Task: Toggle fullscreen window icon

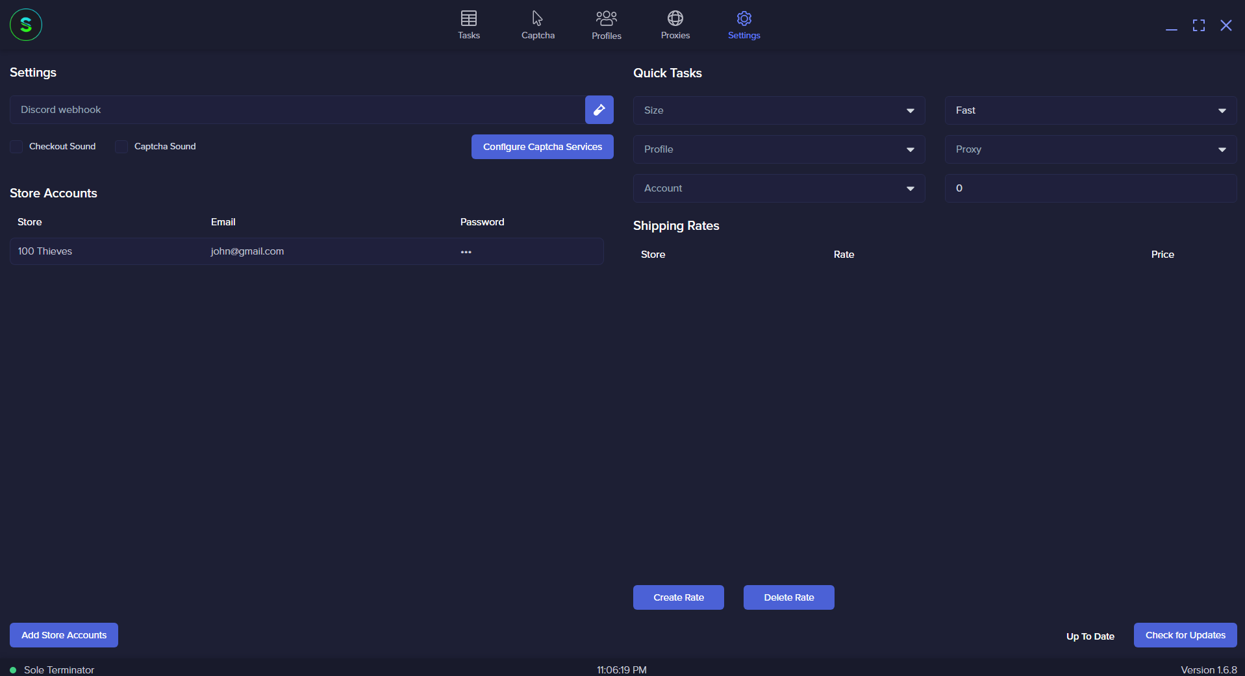Action: coord(1198,25)
